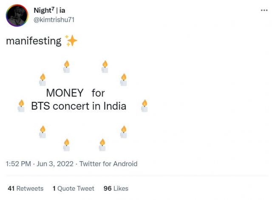Viewport: 272px width, 200px height.
Task: Click the word "MONEY" in the tweet
Action: (x=65, y=93)
